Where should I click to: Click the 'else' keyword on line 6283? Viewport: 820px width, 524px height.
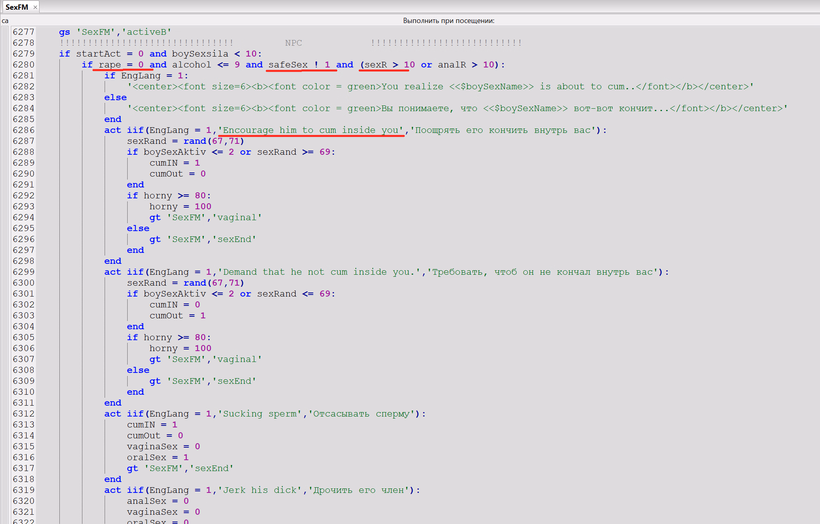click(x=115, y=97)
